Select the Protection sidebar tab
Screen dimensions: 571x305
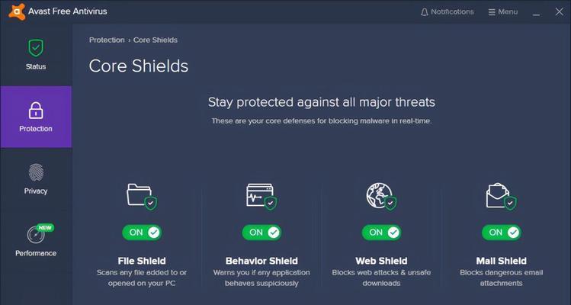(x=36, y=117)
